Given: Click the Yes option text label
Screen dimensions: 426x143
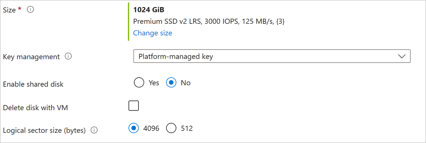Looking at the screenshot, I should coord(154,83).
